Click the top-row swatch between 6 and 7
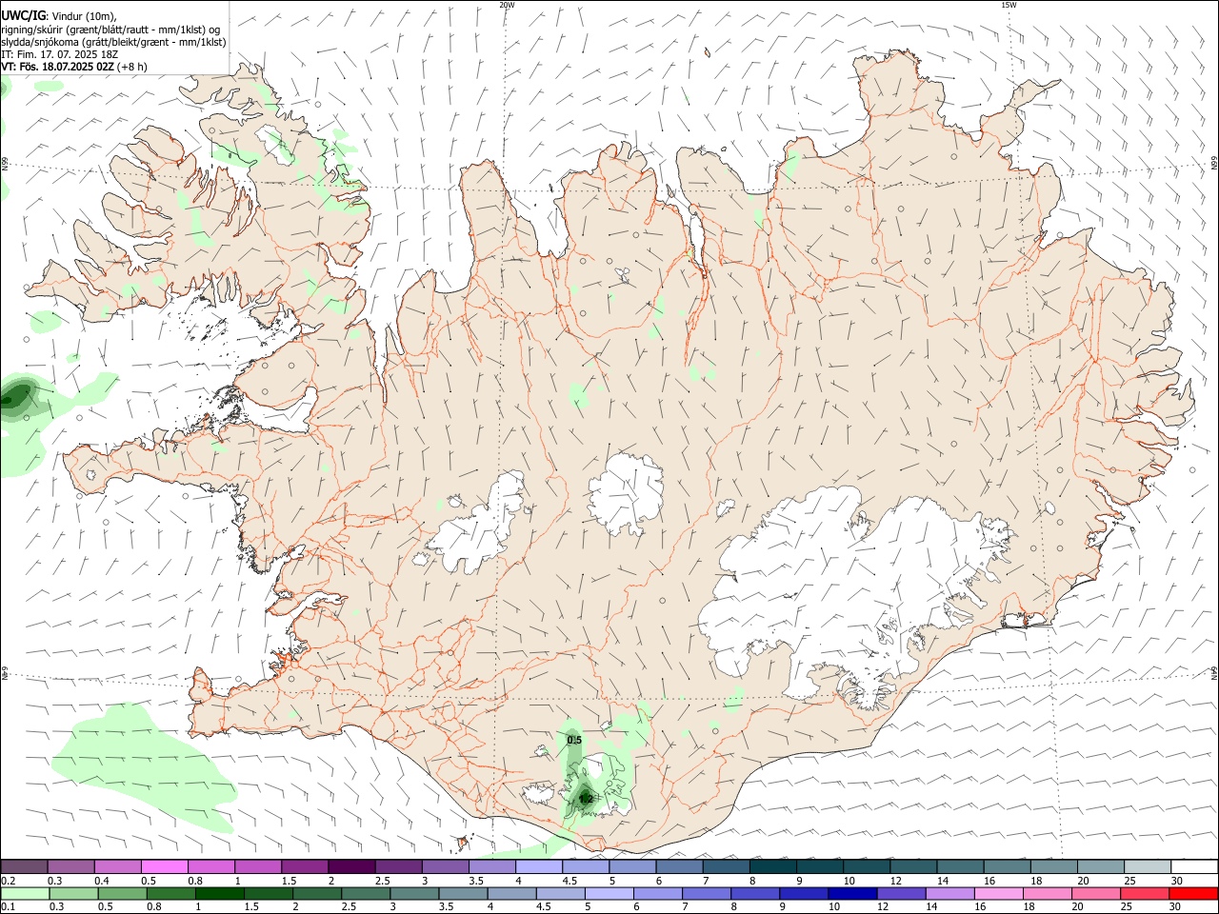 (680, 866)
